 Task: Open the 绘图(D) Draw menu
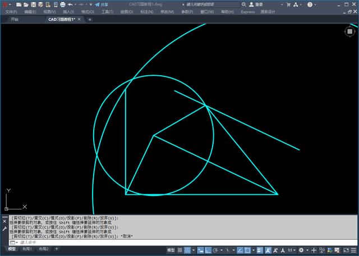tap(127, 12)
